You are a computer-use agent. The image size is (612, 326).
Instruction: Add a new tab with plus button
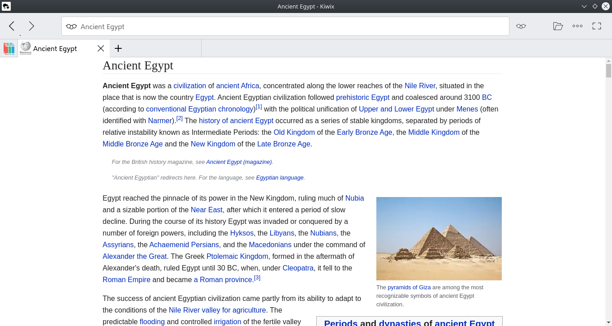(118, 48)
